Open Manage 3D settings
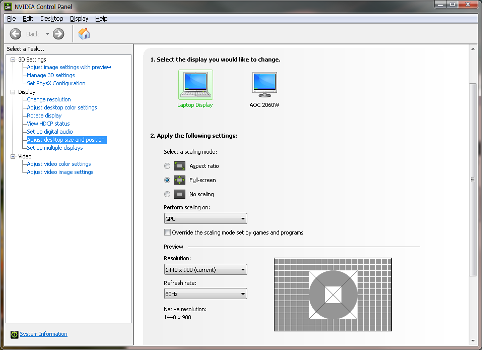Image resolution: width=482 pixels, height=350 pixels. [51, 75]
